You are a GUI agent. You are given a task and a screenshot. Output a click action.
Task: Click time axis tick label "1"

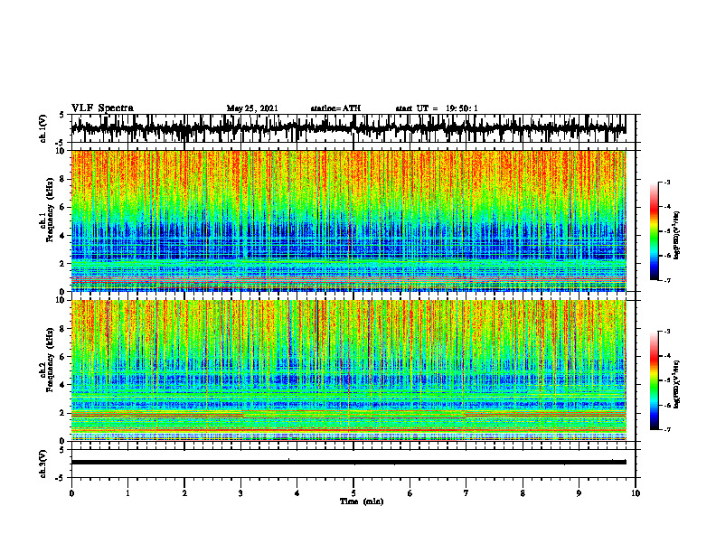pyautogui.click(x=127, y=493)
